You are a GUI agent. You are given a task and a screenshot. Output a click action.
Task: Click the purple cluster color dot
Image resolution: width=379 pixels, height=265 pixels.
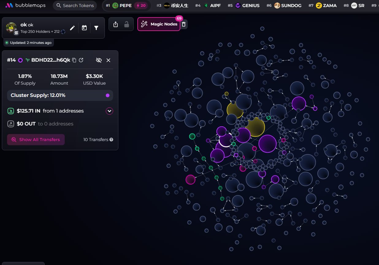pos(108,95)
